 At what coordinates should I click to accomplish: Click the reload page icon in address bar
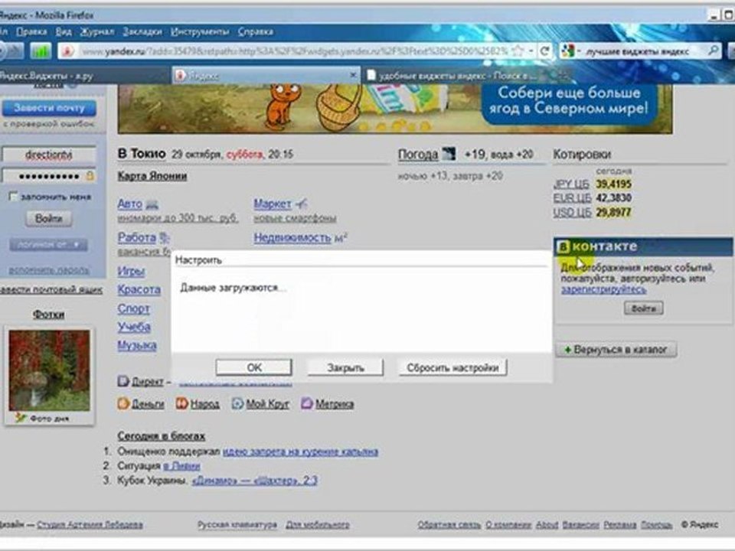click(x=544, y=51)
